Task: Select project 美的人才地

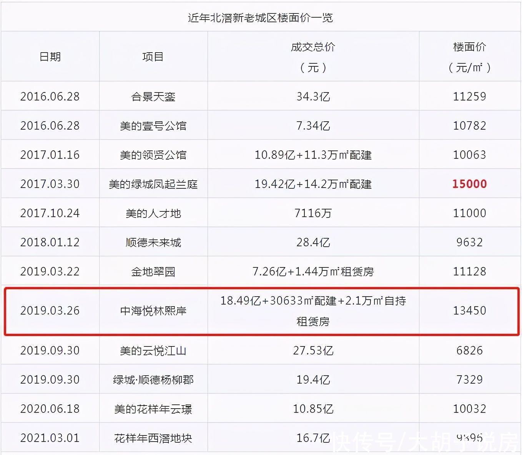Action: click(153, 213)
